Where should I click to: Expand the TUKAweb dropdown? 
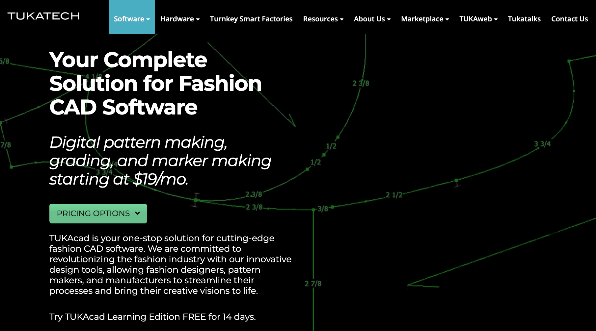pos(478,19)
